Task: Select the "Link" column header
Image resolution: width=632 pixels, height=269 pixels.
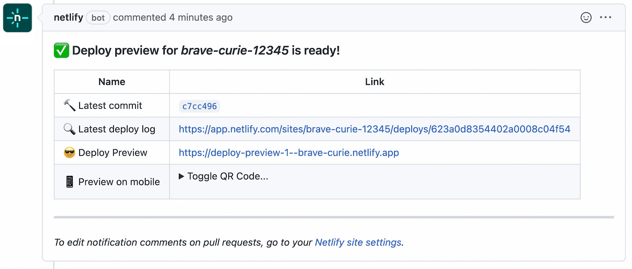Action: (375, 82)
